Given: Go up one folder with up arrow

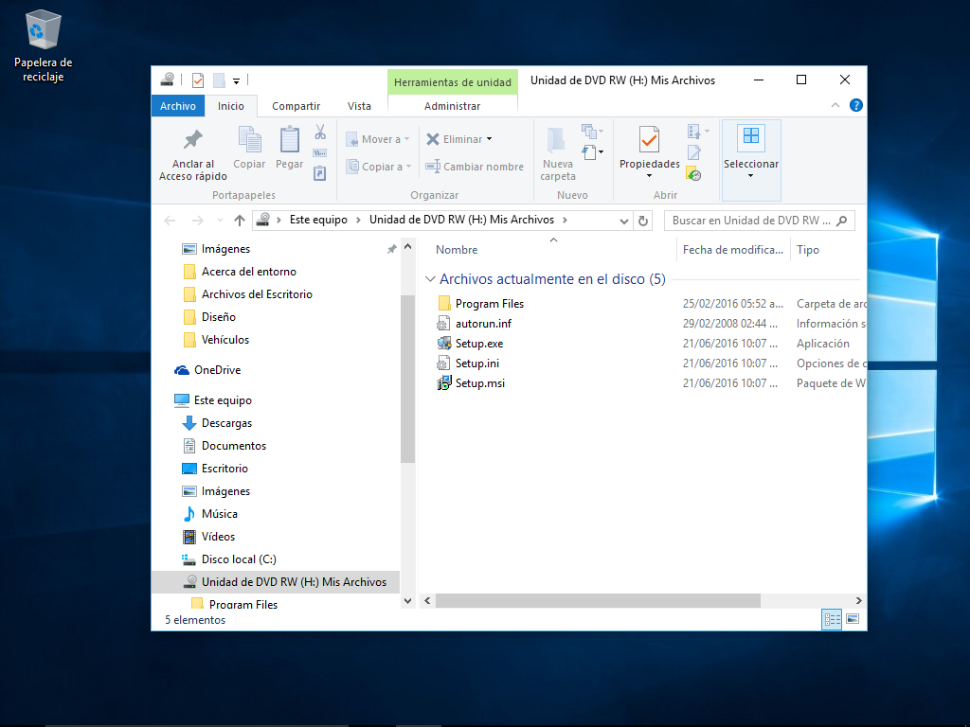Looking at the screenshot, I should 240,221.
